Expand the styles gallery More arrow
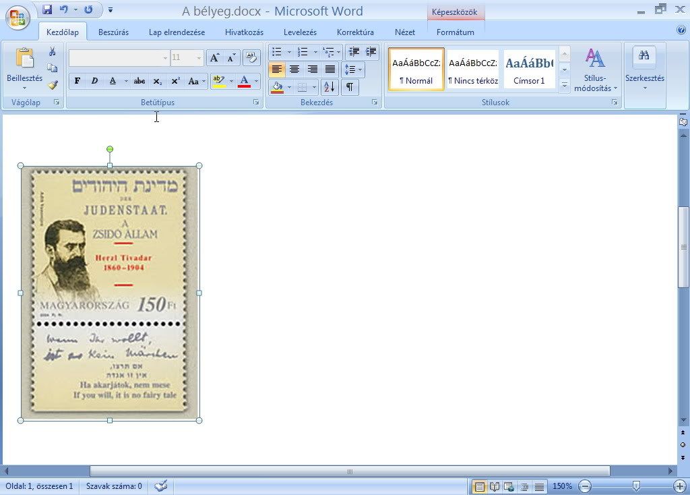This screenshot has height=495, width=690. point(565,86)
